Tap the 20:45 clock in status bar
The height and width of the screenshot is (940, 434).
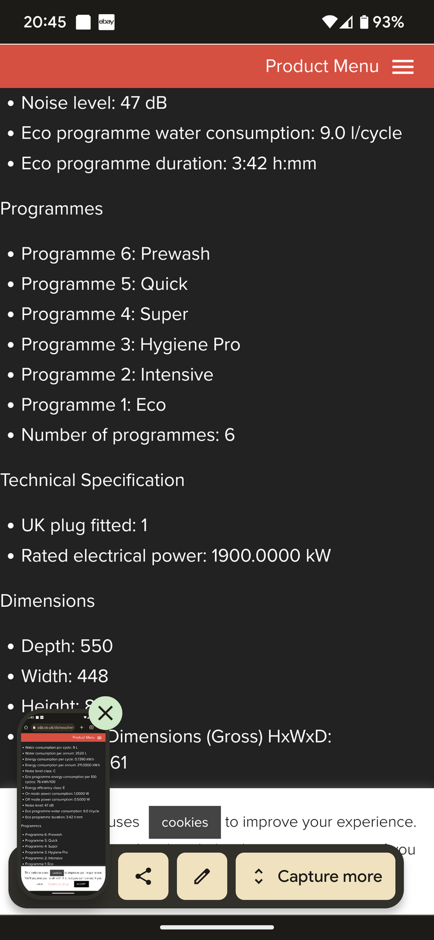click(45, 22)
